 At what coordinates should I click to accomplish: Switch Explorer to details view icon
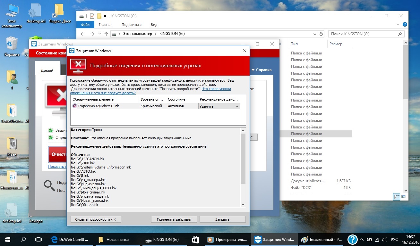397,197
